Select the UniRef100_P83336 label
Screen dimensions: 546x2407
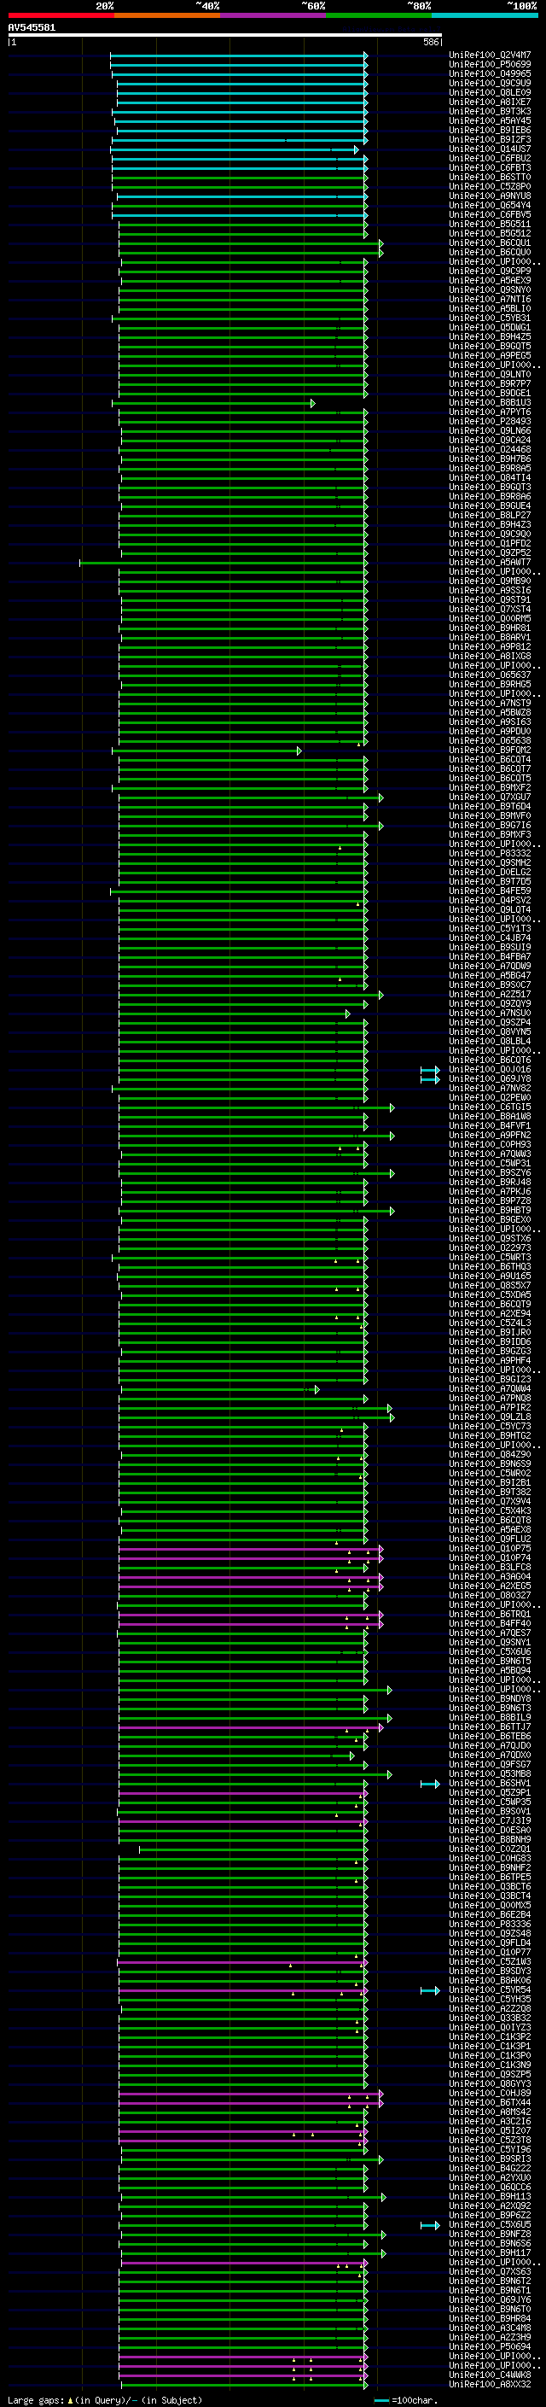(x=490, y=1925)
